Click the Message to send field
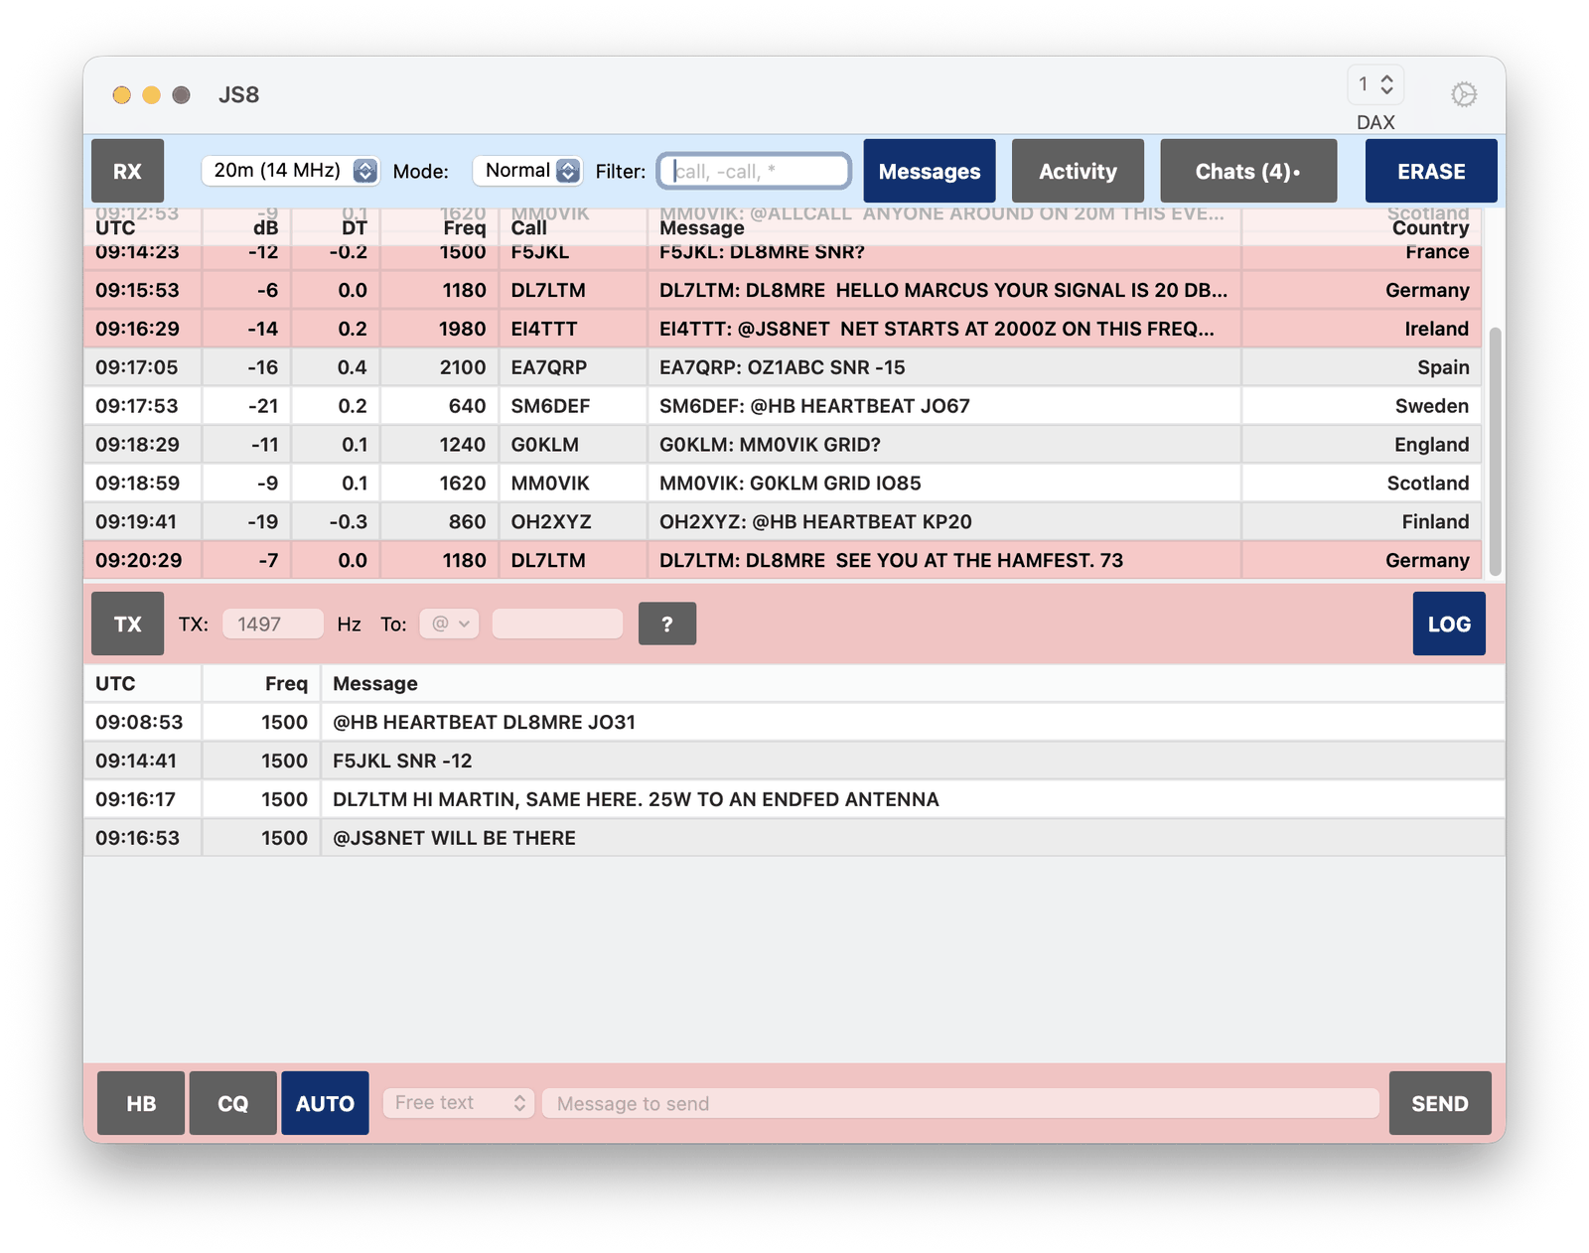This screenshot has width=1589, height=1253. tap(960, 1103)
